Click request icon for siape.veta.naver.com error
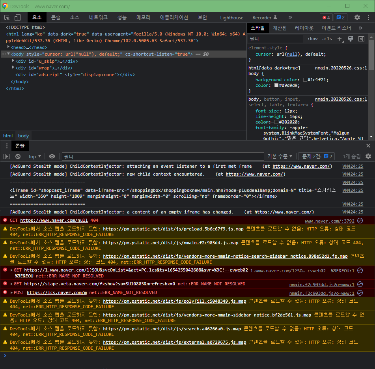Viewport: 375px width, 369px height. pyautogui.click(x=360, y=284)
